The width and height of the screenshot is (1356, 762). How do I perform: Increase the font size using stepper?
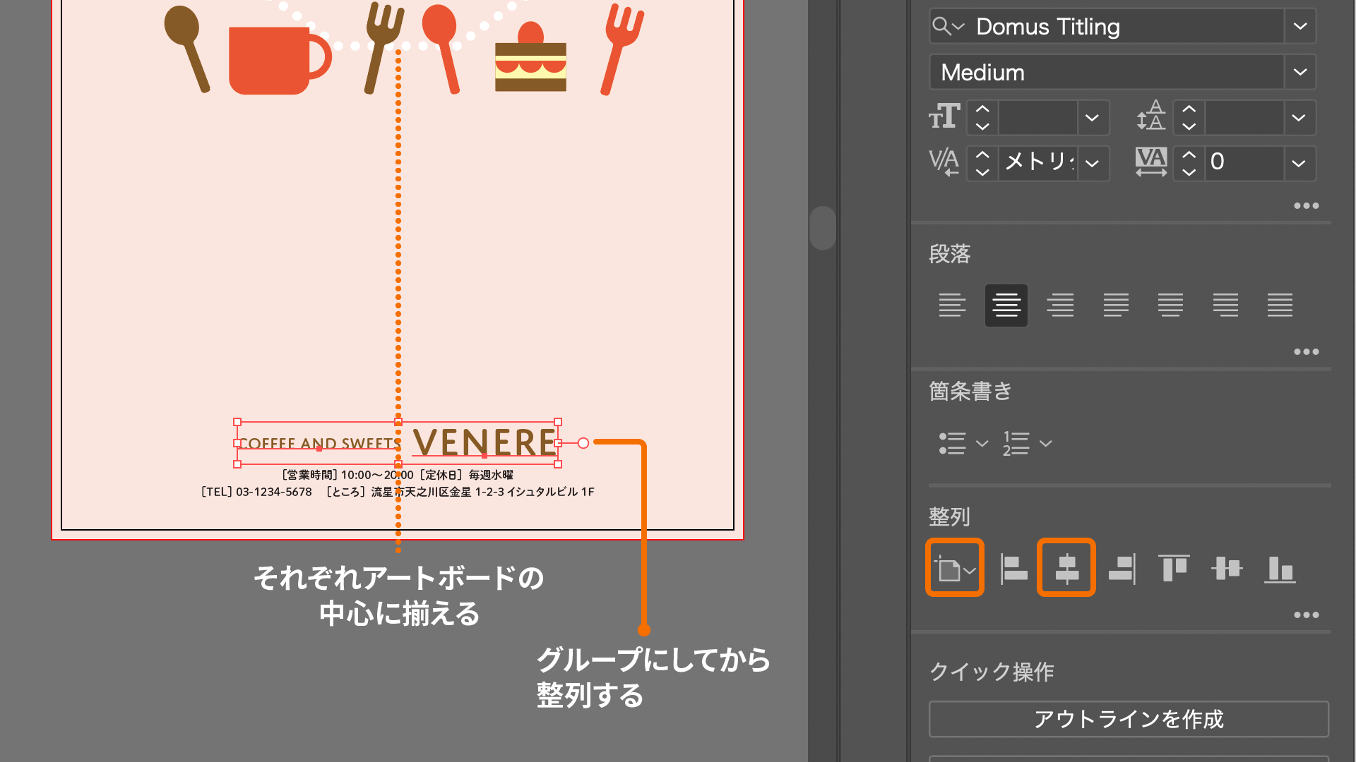[x=982, y=109]
